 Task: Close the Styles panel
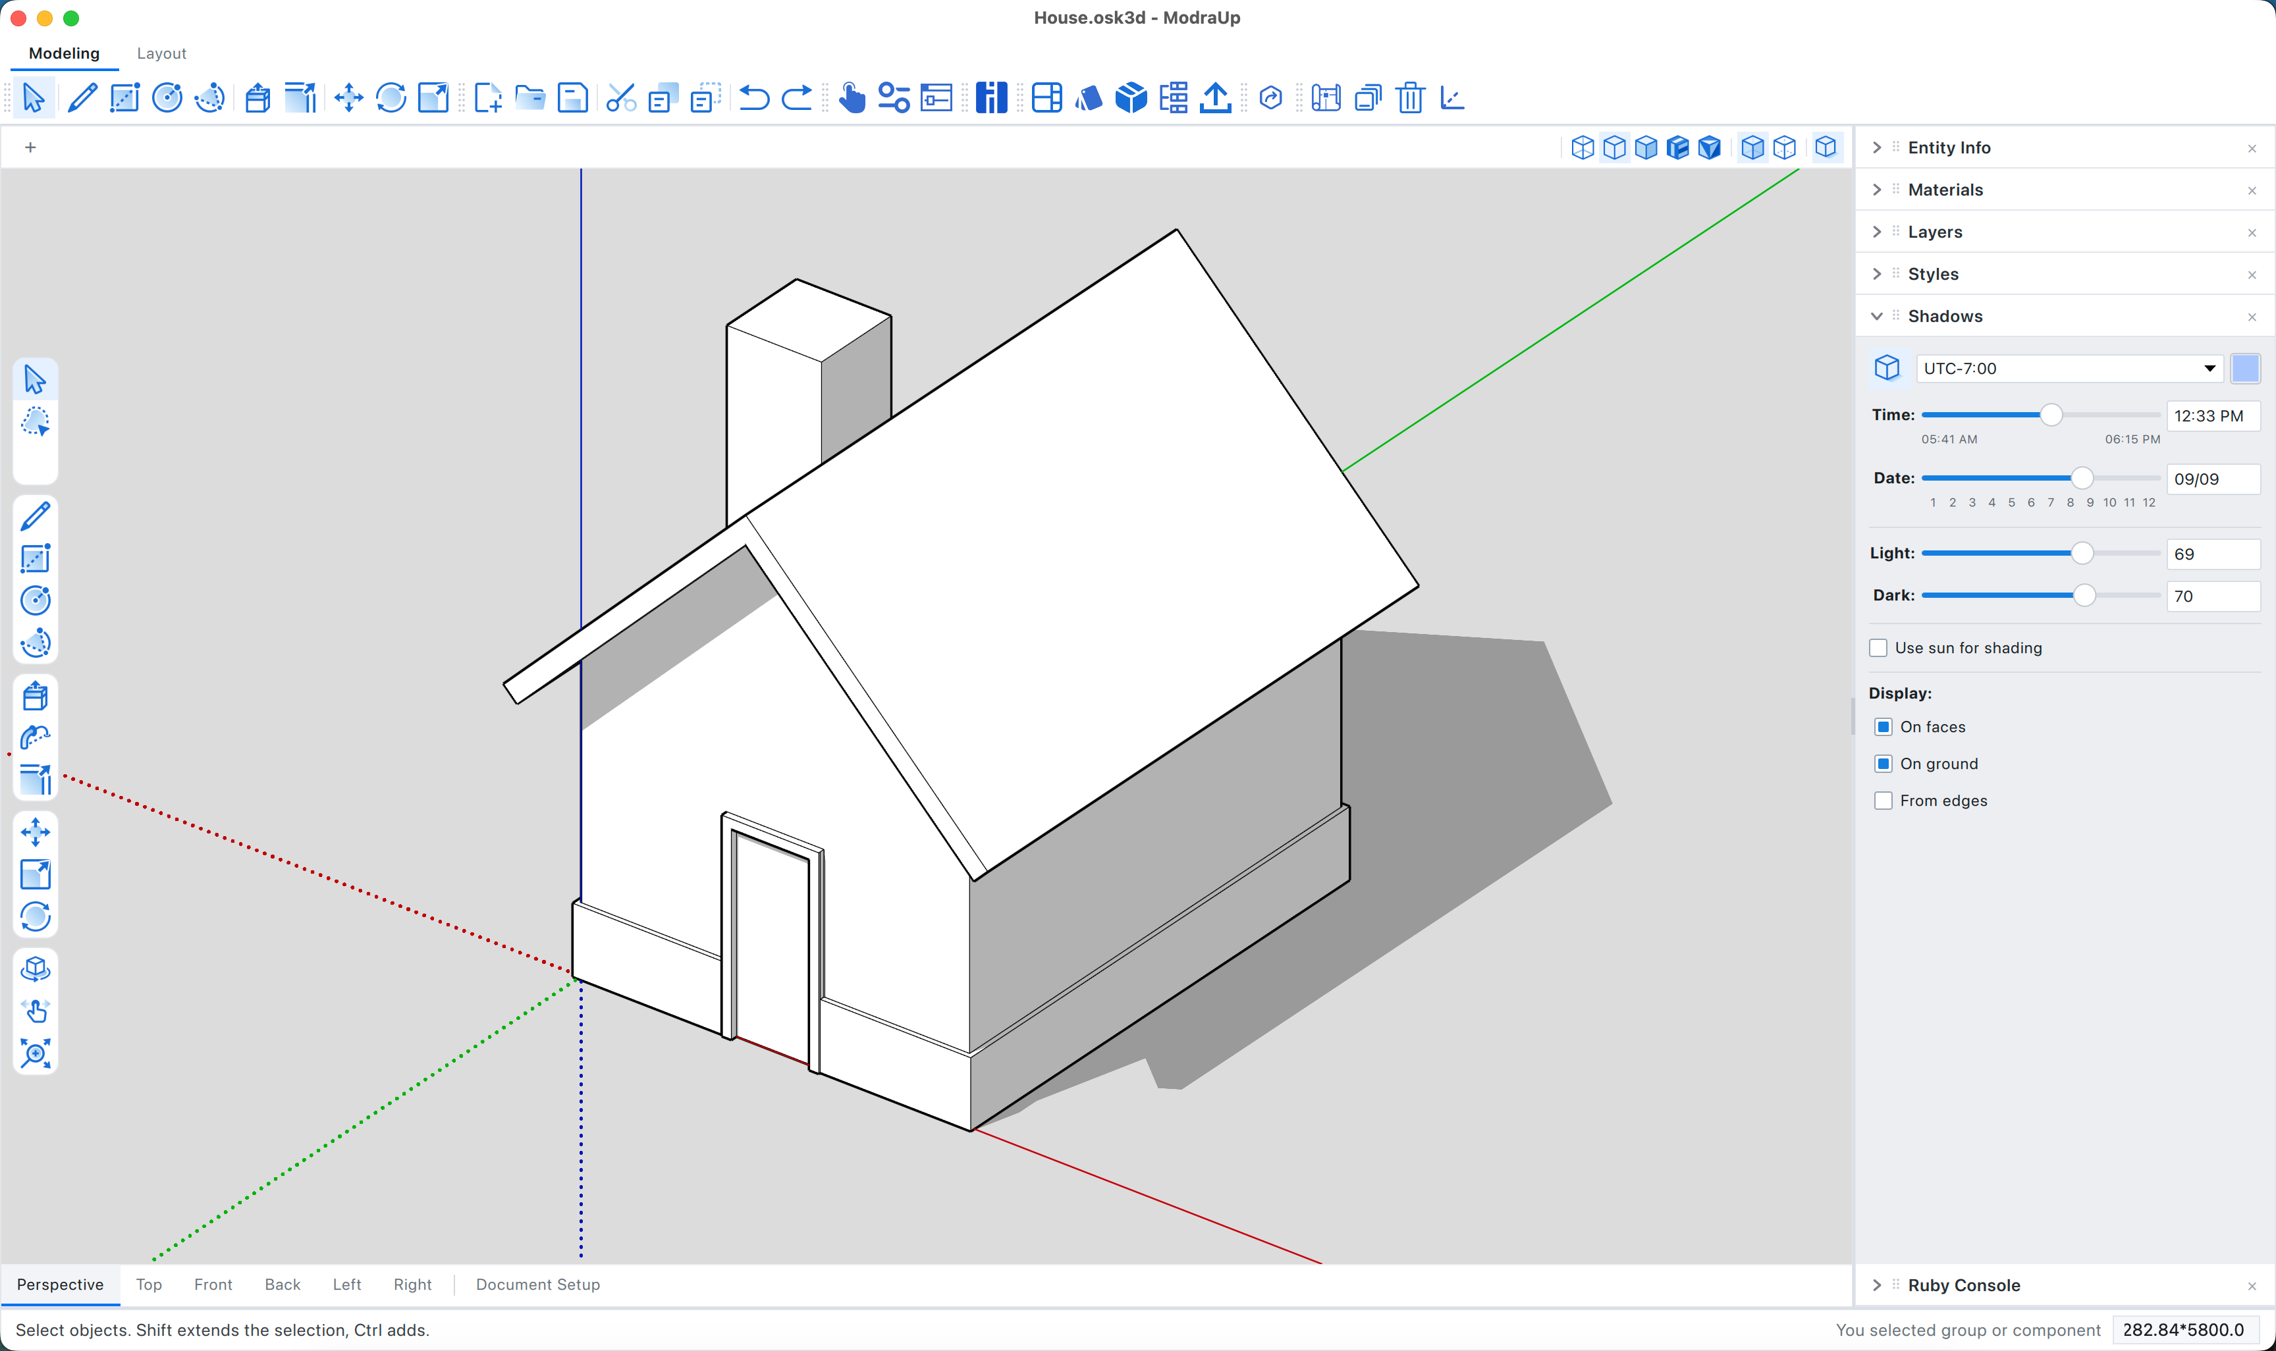2252,275
